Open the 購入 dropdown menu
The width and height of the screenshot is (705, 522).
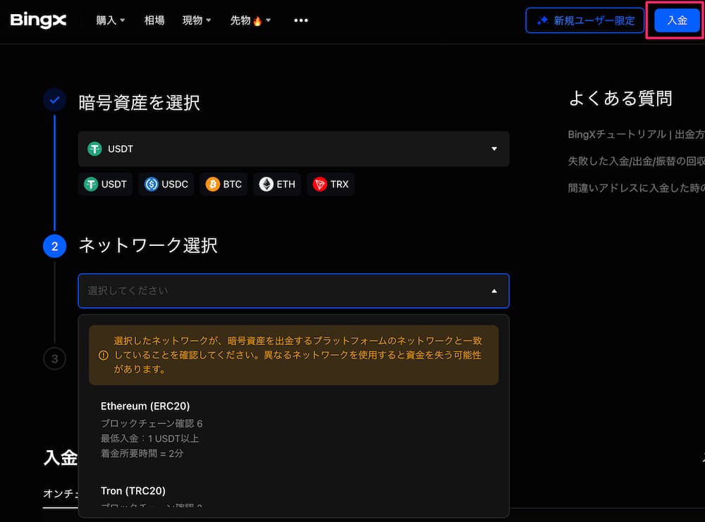point(111,20)
